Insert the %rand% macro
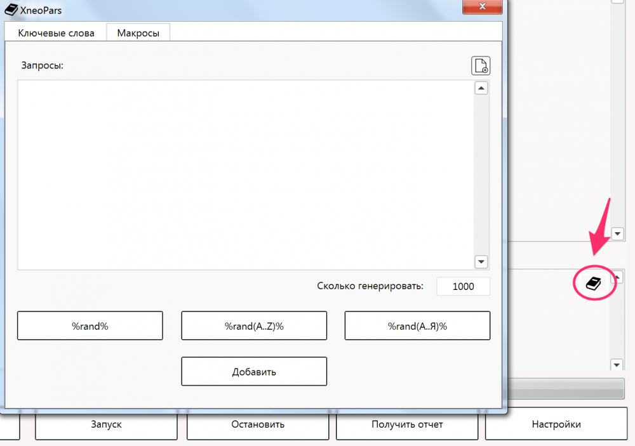635x446 pixels. tap(90, 326)
